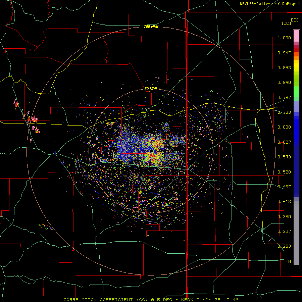The image size is (302, 302).
Task: Click the black KFDX radar site dot
Action: point(152,151)
